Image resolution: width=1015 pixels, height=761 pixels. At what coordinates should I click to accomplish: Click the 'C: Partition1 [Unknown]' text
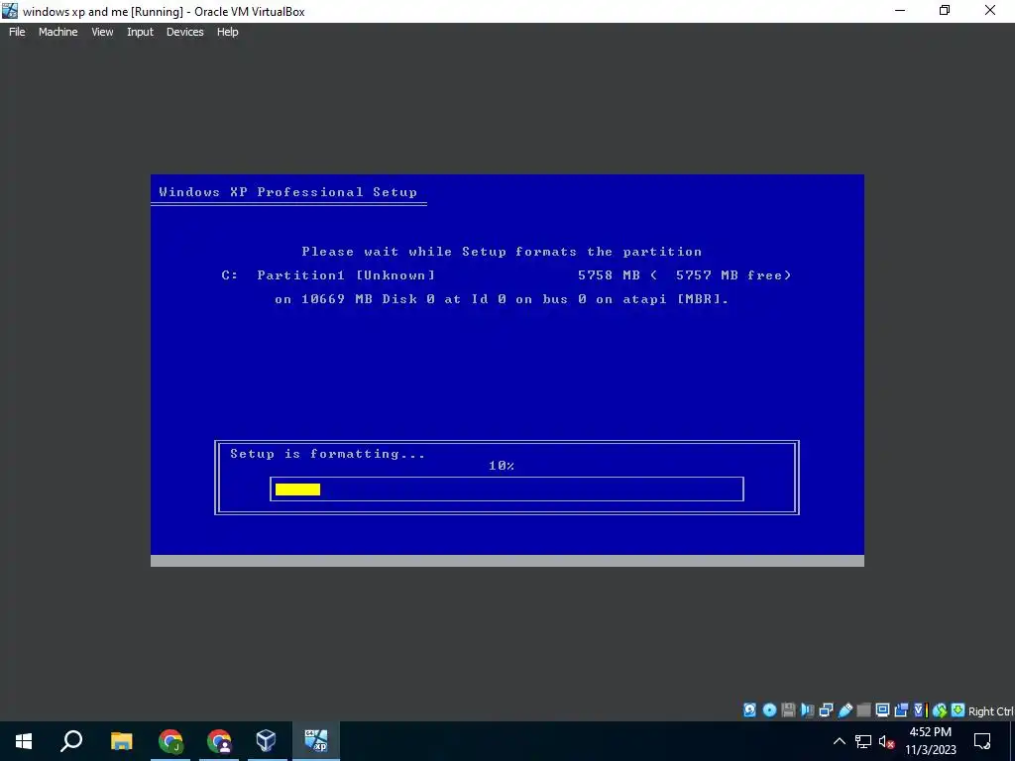point(328,275)
